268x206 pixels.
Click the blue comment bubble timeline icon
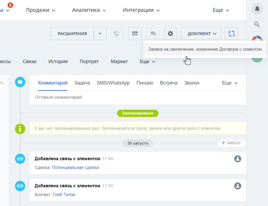[20, 82]
